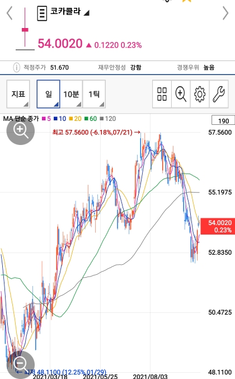The height and width of the screenshot is (379, 235).
Task: Select the 일 daily chart period
Action: tap(48, 94)
